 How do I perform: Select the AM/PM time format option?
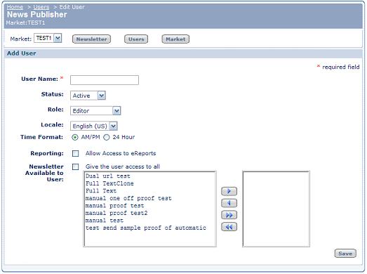pos(75,138)
